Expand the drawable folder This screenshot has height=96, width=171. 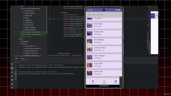click(20, 41)
